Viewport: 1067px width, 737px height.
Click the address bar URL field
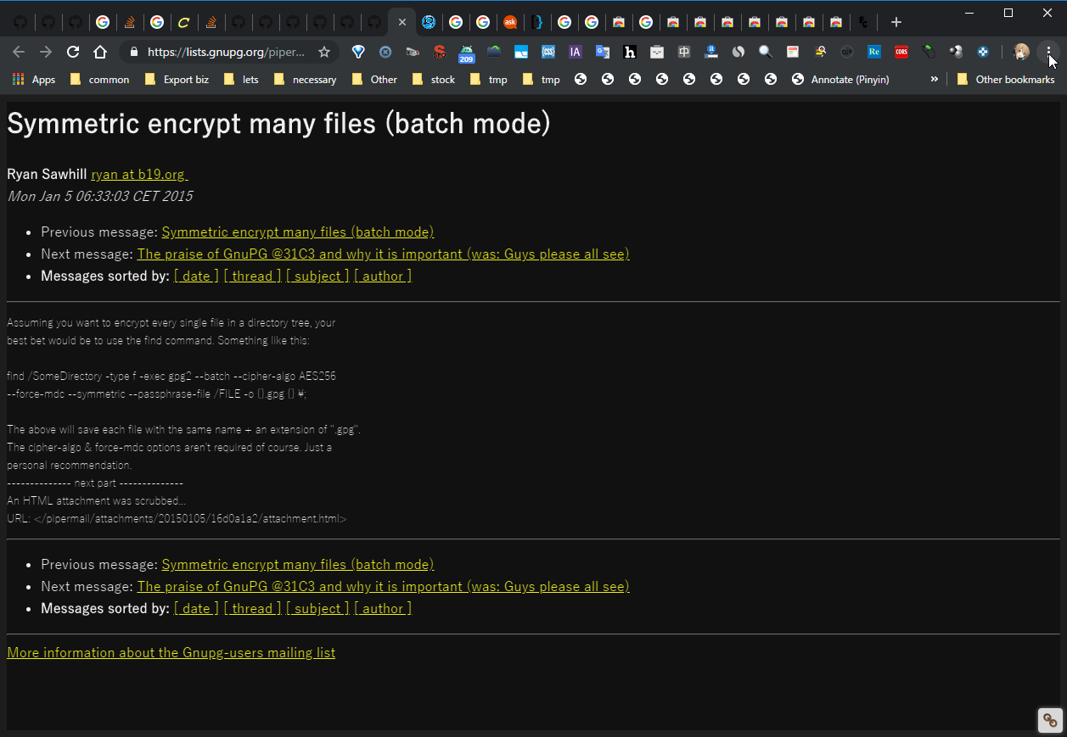225,52
